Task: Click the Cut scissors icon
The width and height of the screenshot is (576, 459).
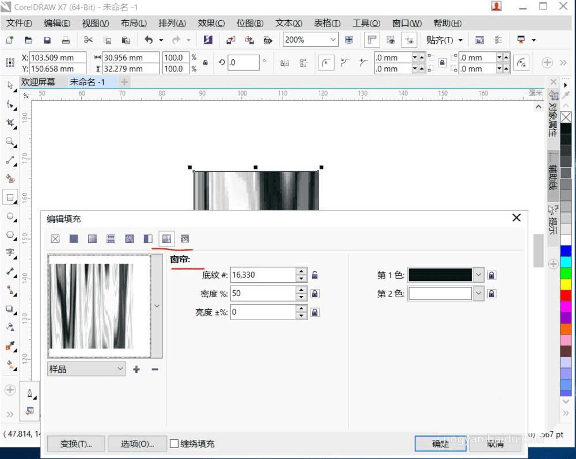Action: coord(88,40)
